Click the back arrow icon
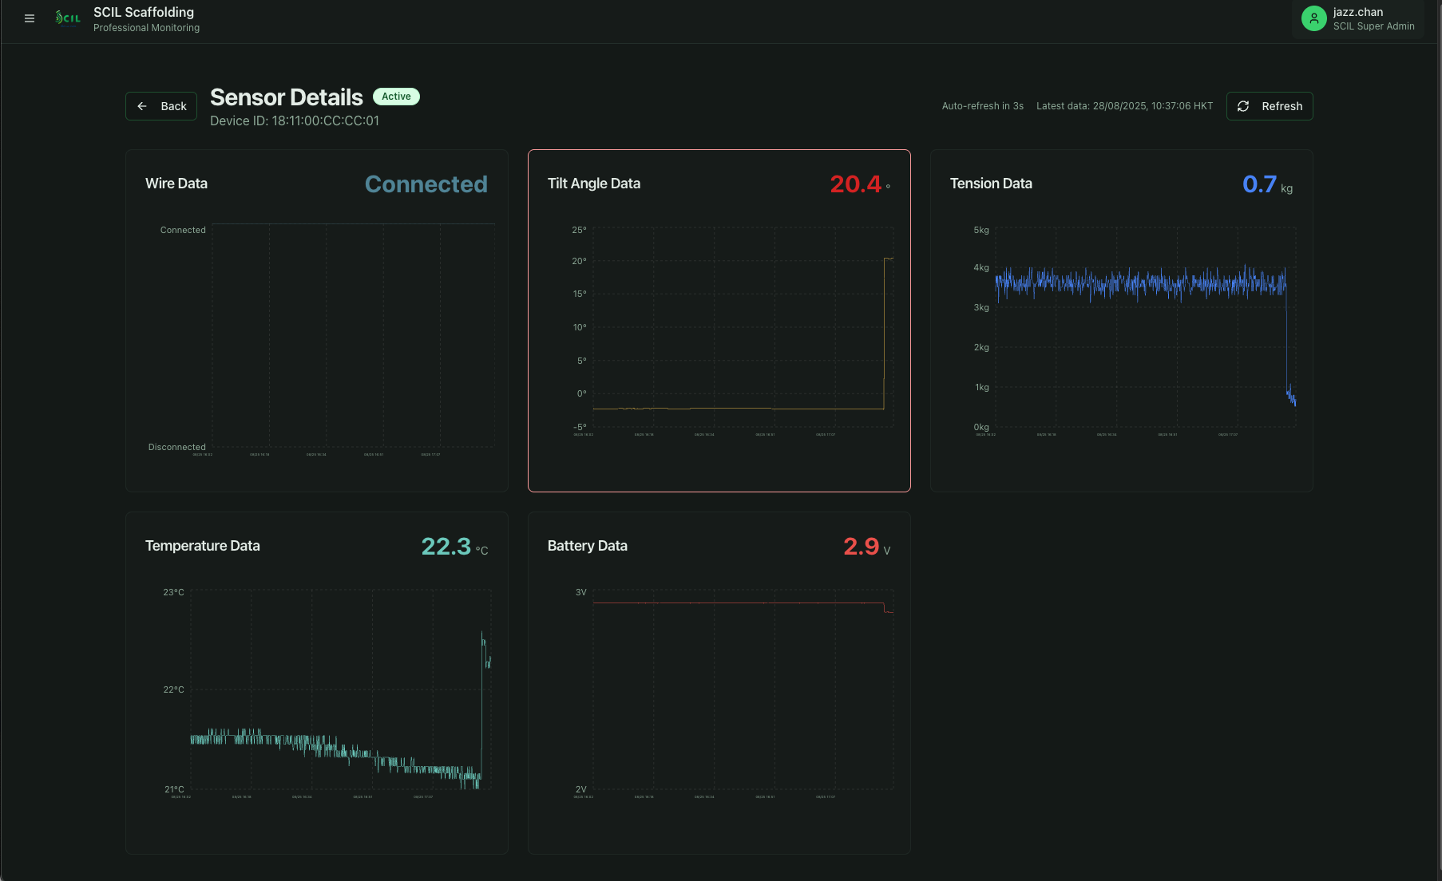1442x881 pixels. pos(142,106)
